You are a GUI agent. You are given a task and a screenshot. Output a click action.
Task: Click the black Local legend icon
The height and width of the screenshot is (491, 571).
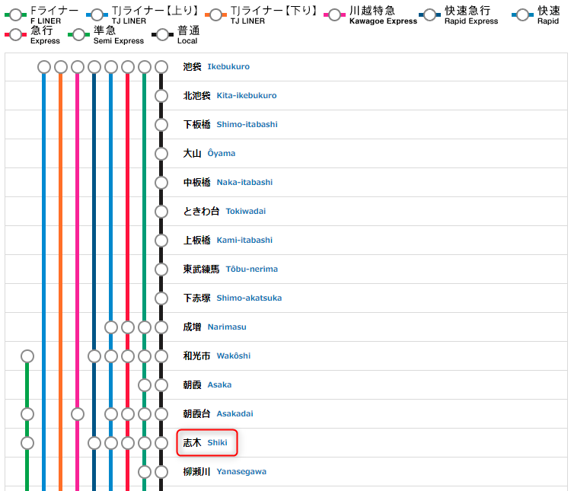tap(162, 34)
